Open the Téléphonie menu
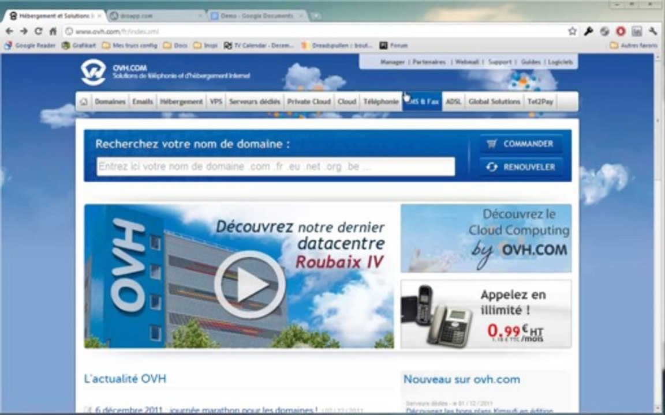The image size is (665, 415). [x=381, y=101]
